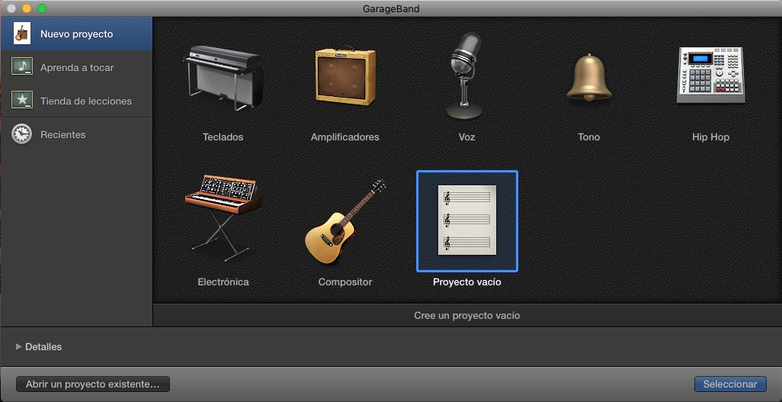Click the Voz label text

tap(466, 137)
